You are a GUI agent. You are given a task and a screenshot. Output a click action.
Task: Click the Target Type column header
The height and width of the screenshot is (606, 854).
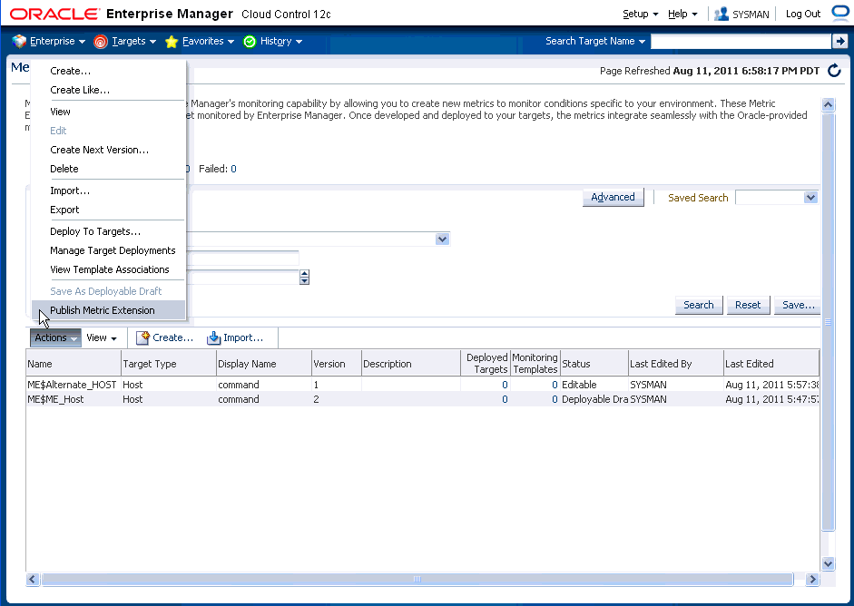click(169, 363)
